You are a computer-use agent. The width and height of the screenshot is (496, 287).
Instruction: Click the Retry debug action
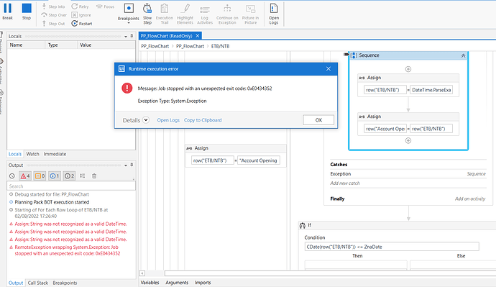point(80,6)
